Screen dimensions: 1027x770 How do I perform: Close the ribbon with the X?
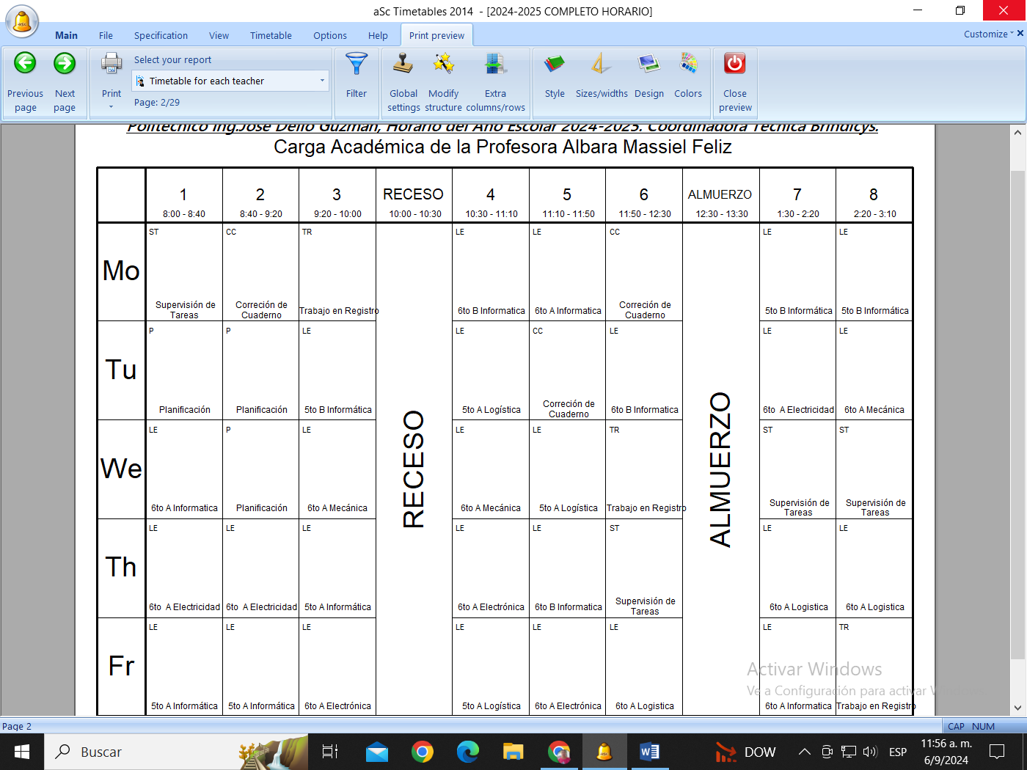pyautogui.click(x=1020, y=33)
